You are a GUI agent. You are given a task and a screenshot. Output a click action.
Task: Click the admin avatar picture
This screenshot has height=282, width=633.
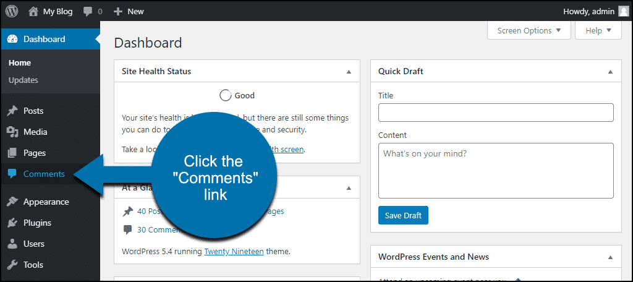pyautogui.click(x=623, y=11)
